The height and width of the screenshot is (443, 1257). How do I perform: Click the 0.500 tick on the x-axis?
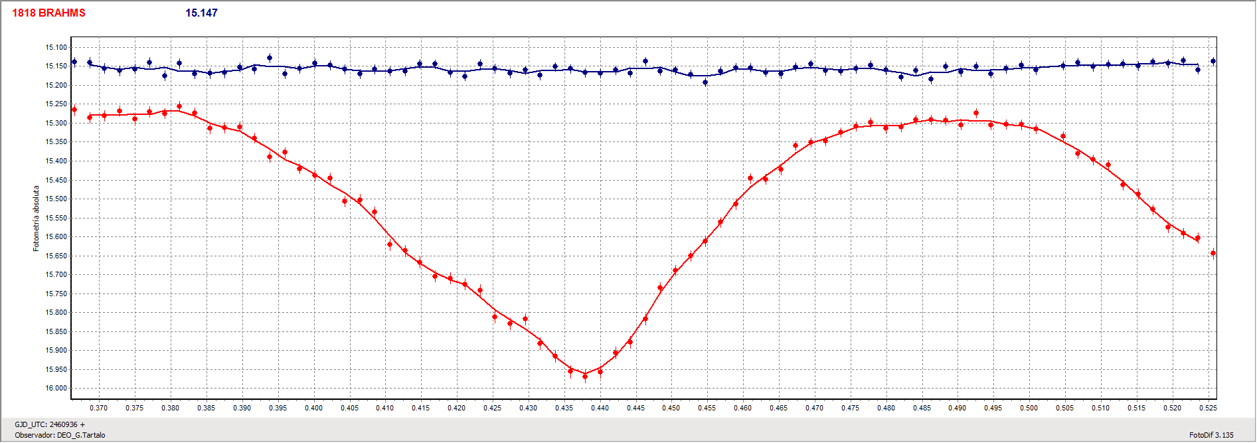click(1029, 408)
